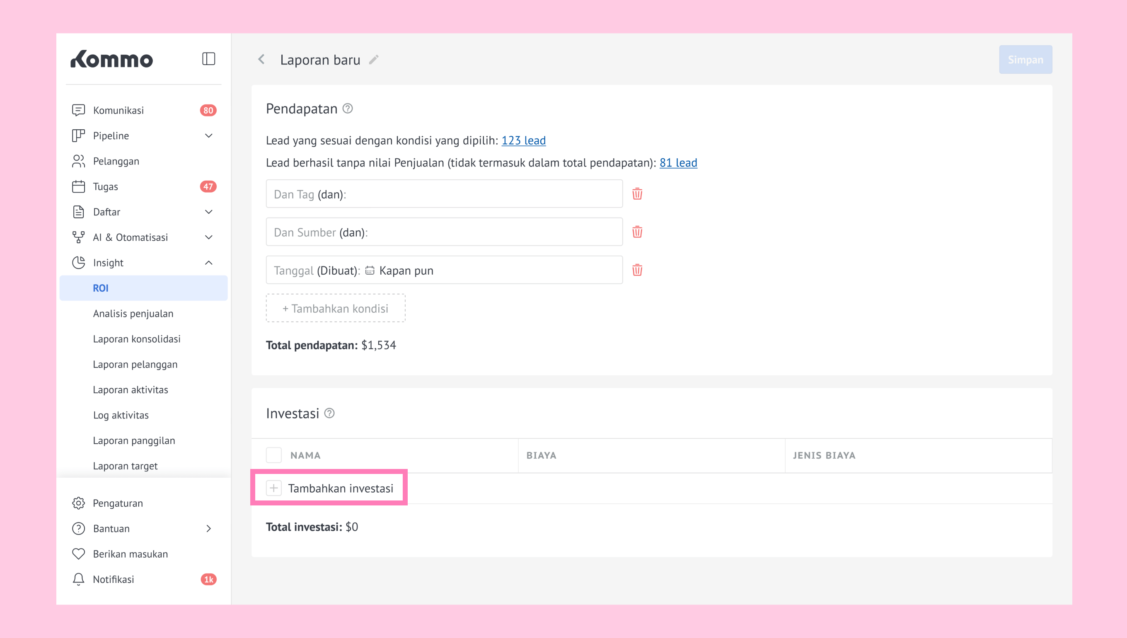Delete the Tag condition with trash icon
Screen dimensions: 1127x638
[637, 194]
